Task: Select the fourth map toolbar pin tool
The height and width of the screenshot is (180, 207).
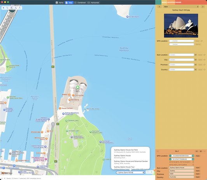Action: tap(16, 8)
